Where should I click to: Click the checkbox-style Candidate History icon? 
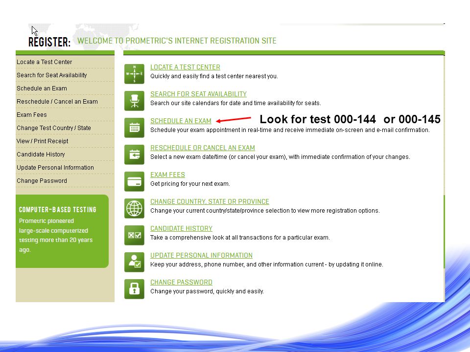click(x=134, y=235)
